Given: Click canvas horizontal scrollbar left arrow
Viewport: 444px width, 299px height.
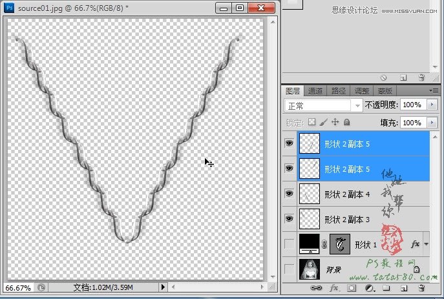Looking at the screenshot, I should pos(173,287).
